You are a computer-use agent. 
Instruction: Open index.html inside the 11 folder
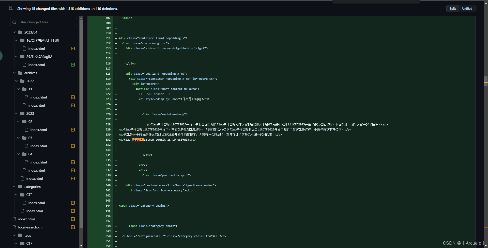click(x=39, y=97)
